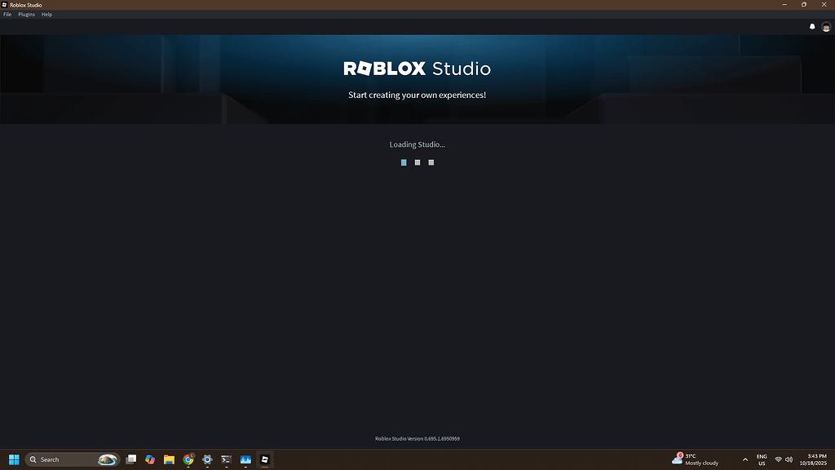Open the Roblox Studio notifications bell
Viewport: 835px width, 470px height.
(x=812, y=26)
